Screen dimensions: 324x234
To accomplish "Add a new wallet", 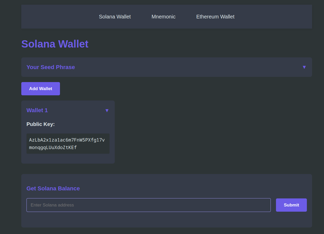I will pyautogui.click(x=40, y=89).
